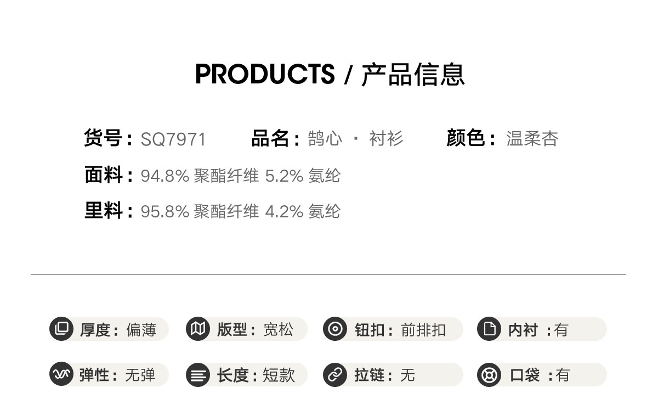The width and height of the screenshot is (658, 410).
Task: Select the SQ7971 item number text
Action: [x=173, y=139]
